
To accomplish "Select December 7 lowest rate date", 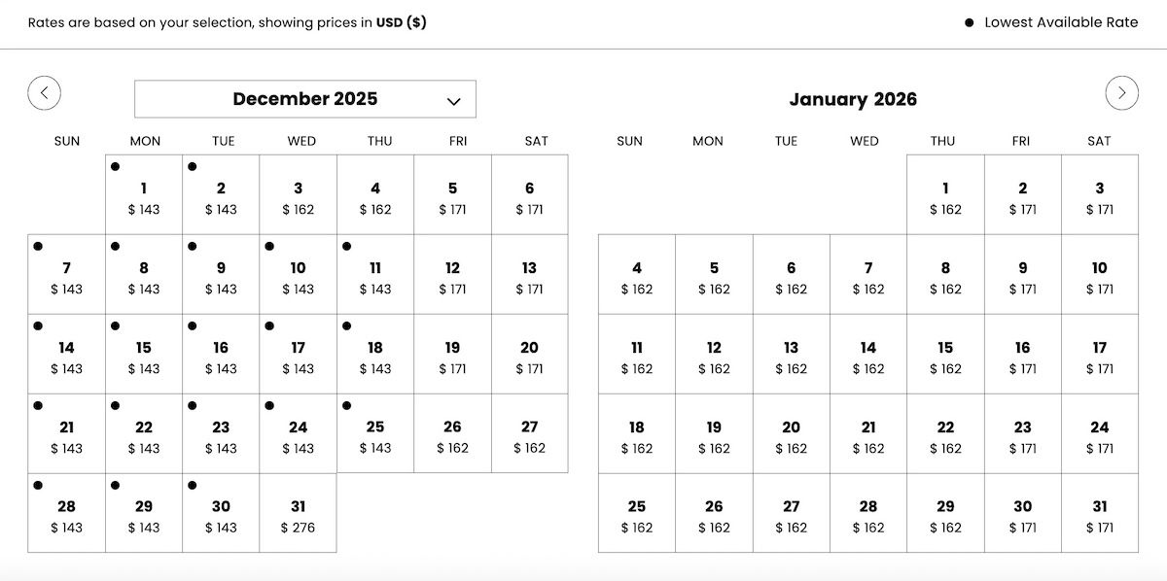I will point(66,275).
